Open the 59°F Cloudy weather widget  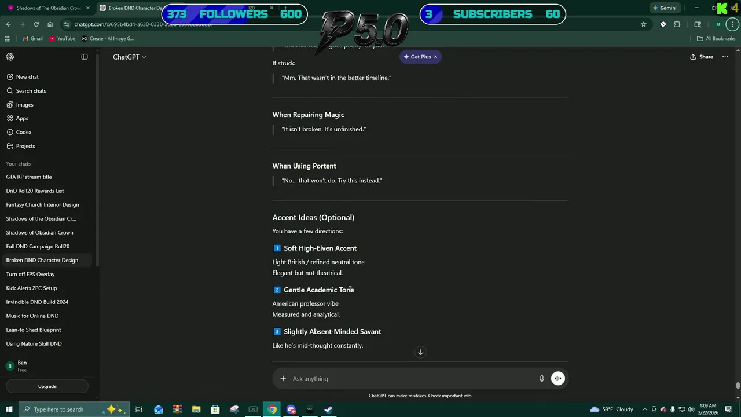coord(611,409)
